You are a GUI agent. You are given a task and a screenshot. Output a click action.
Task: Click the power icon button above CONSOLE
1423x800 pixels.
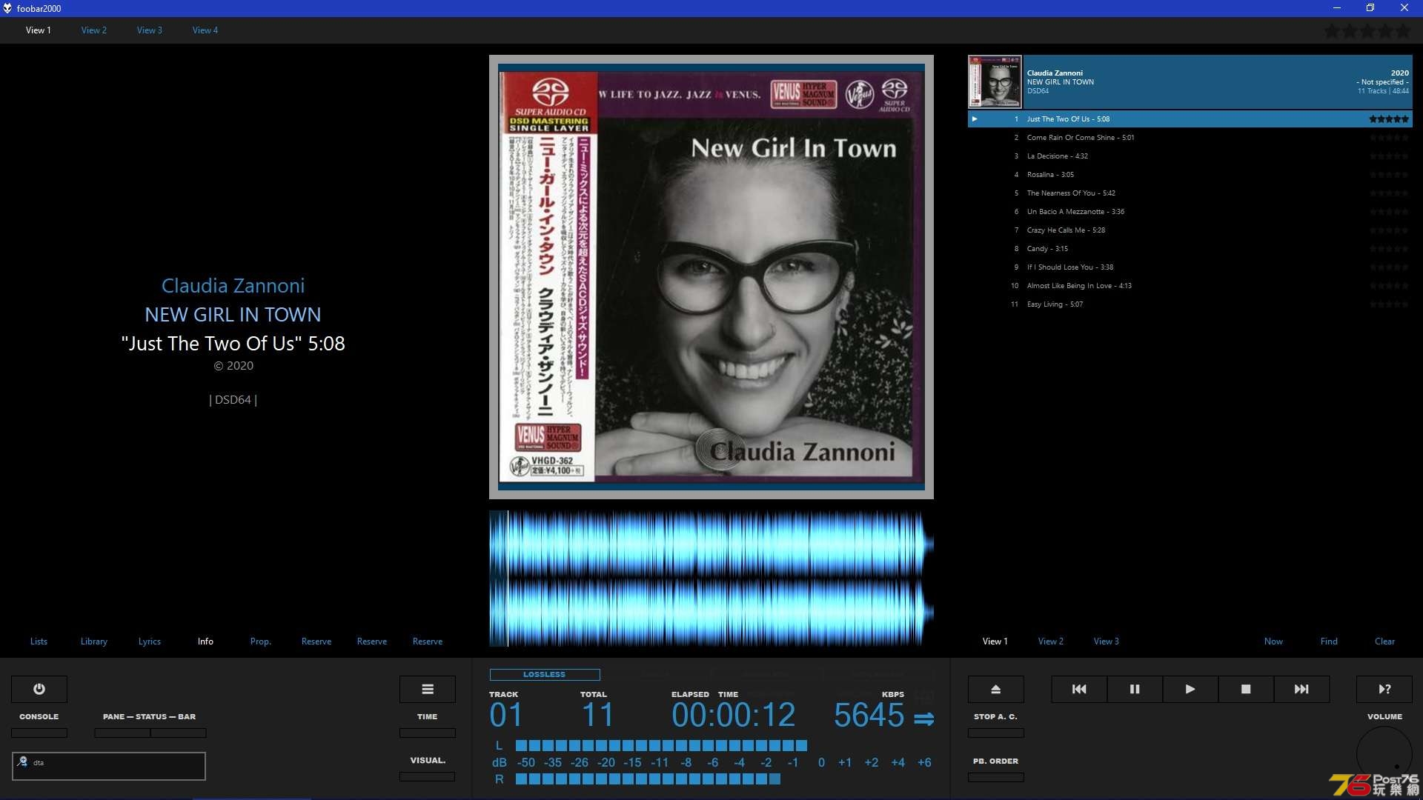pyautogui.click(x=39, y=689)
